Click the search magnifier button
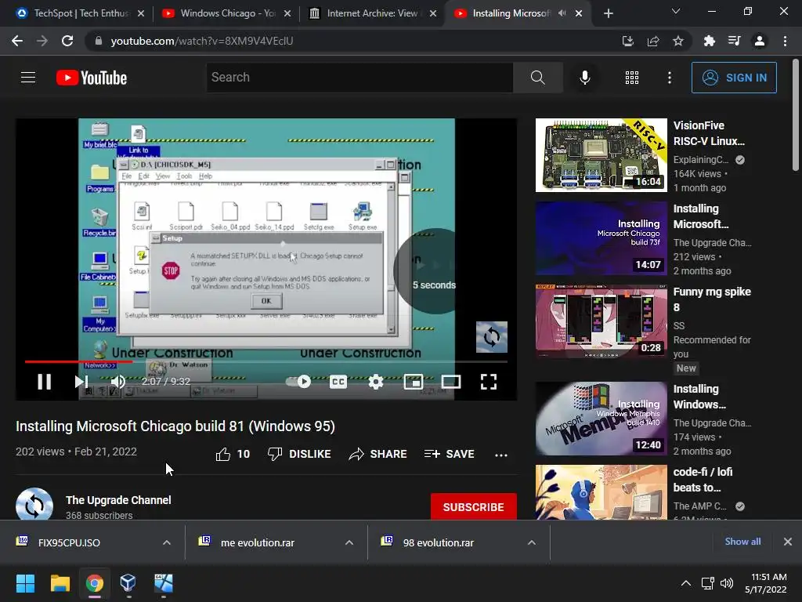Viewport: 802px width, 602px height. click(537, 78)
